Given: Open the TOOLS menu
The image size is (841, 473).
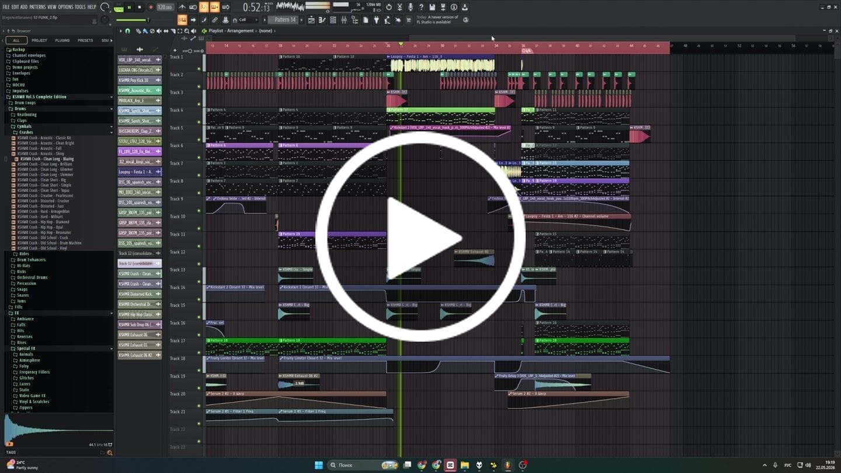Looking at the screenshot, I should 80,7.
